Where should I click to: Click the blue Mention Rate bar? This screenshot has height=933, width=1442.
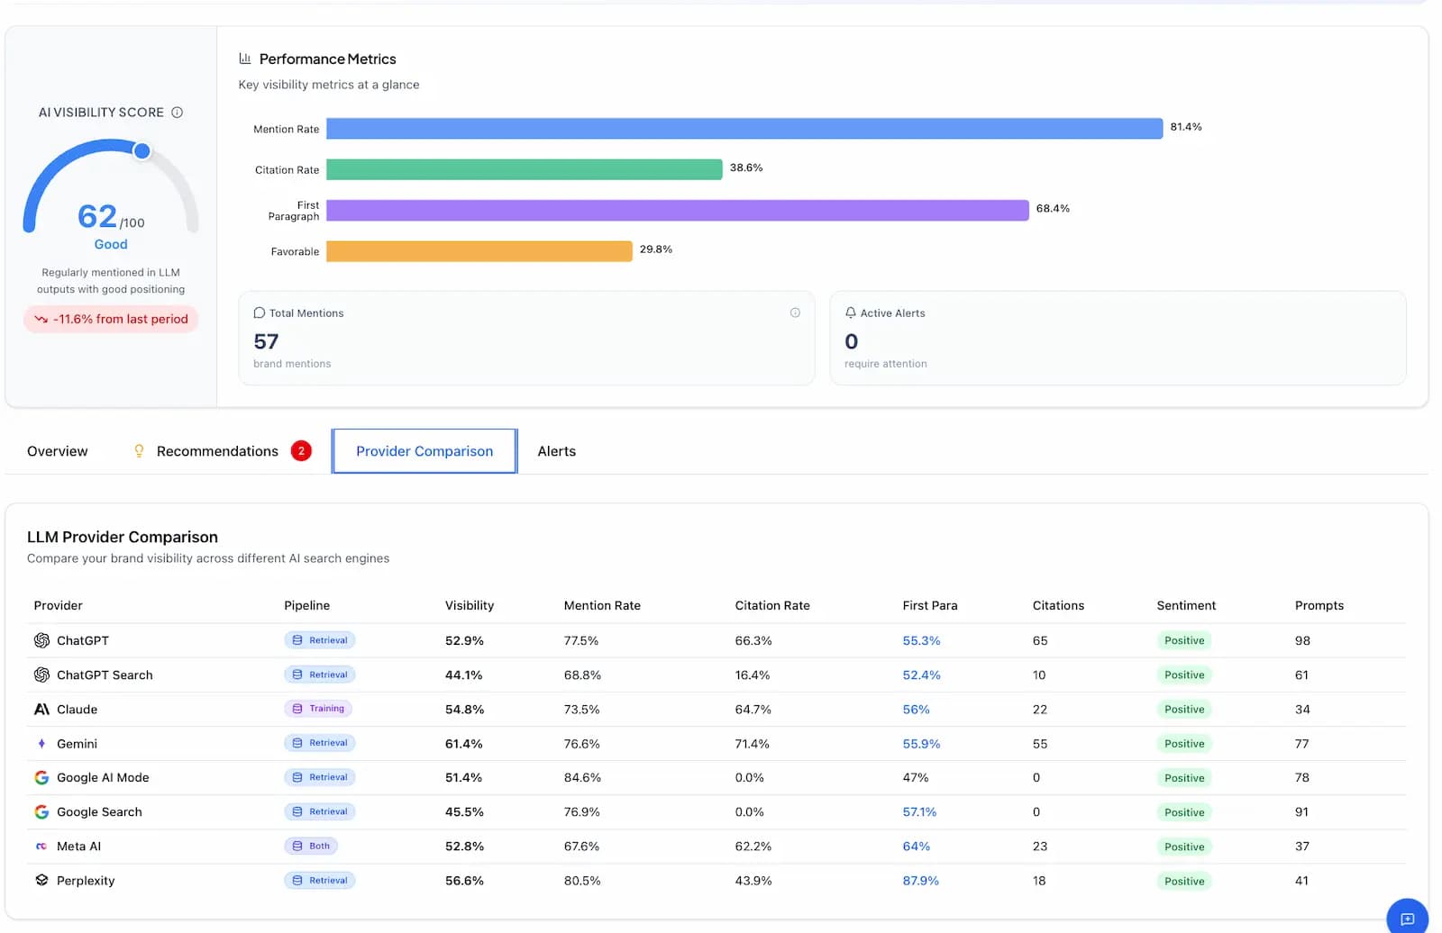(x=744, y=129)
